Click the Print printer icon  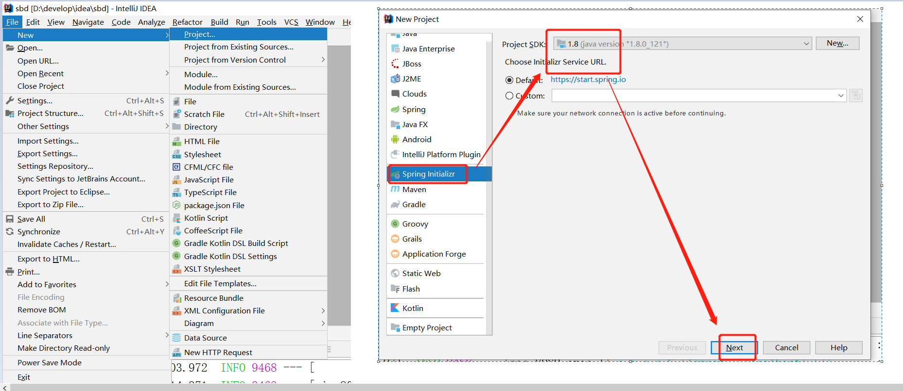pyautogui.click(x=10, y=272)
